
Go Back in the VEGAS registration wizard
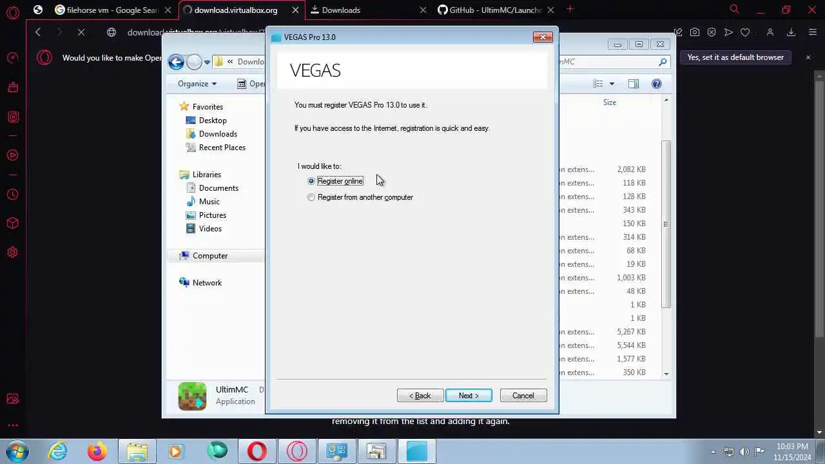(x=420, y=396)
